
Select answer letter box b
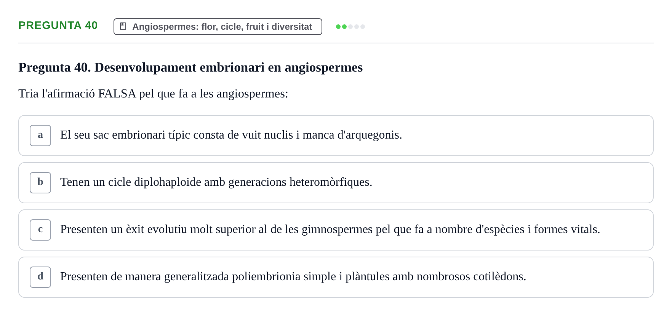tap(40, 183)
